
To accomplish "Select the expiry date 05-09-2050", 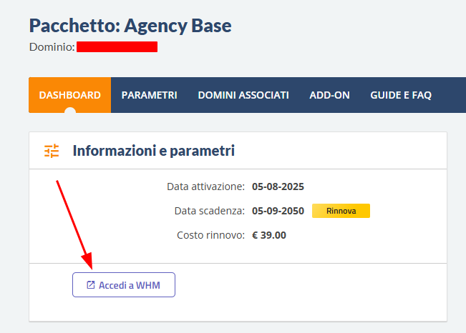I will pyautogui.click(x=278, y=211).
